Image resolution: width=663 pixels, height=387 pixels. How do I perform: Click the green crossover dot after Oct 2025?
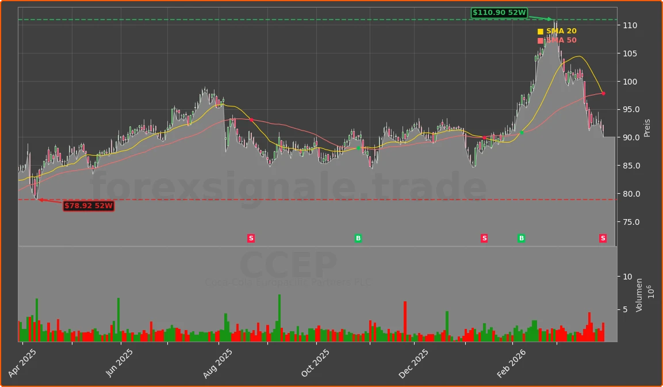359,148
